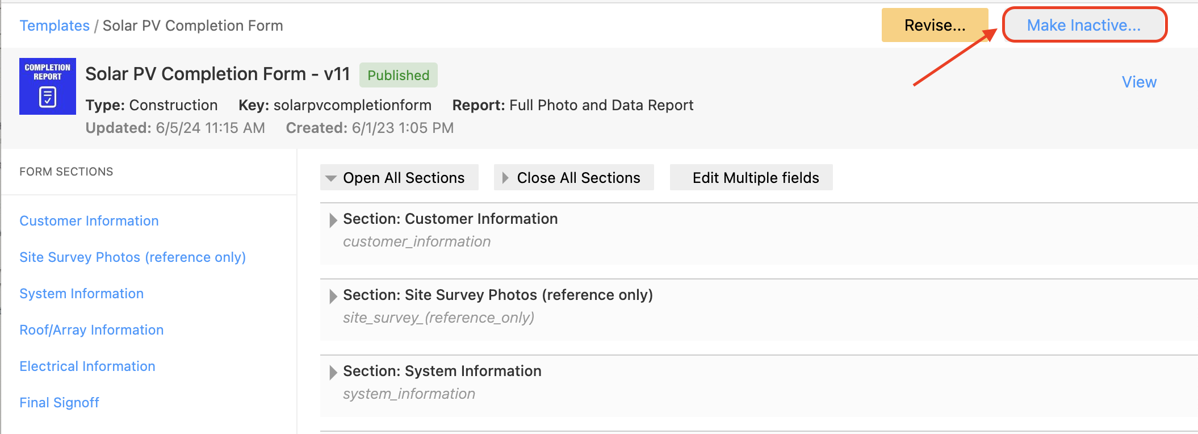Expand the System Information section triangle
Screen dimensions: 1198x434
[333, 373]
